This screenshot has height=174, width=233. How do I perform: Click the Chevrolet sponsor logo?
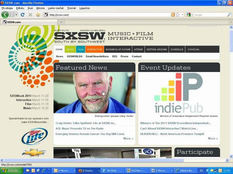34,152
